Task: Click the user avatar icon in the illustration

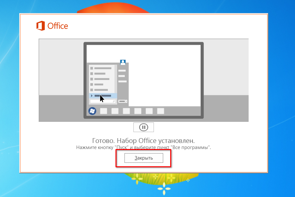Action: click(x=123, y=62)
